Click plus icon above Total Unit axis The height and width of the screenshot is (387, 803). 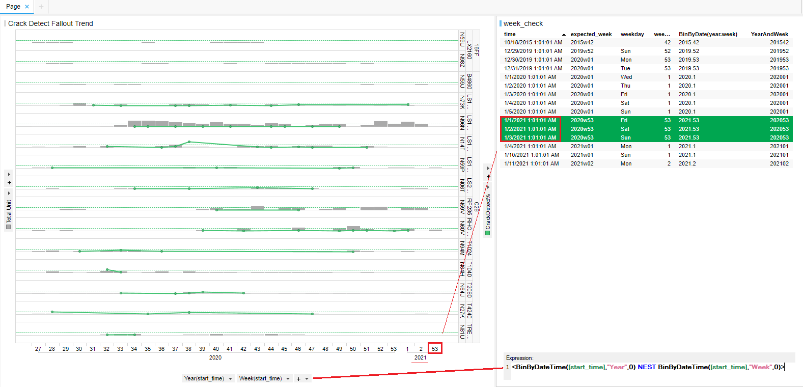pyautogui.click(x=9, y=183)
